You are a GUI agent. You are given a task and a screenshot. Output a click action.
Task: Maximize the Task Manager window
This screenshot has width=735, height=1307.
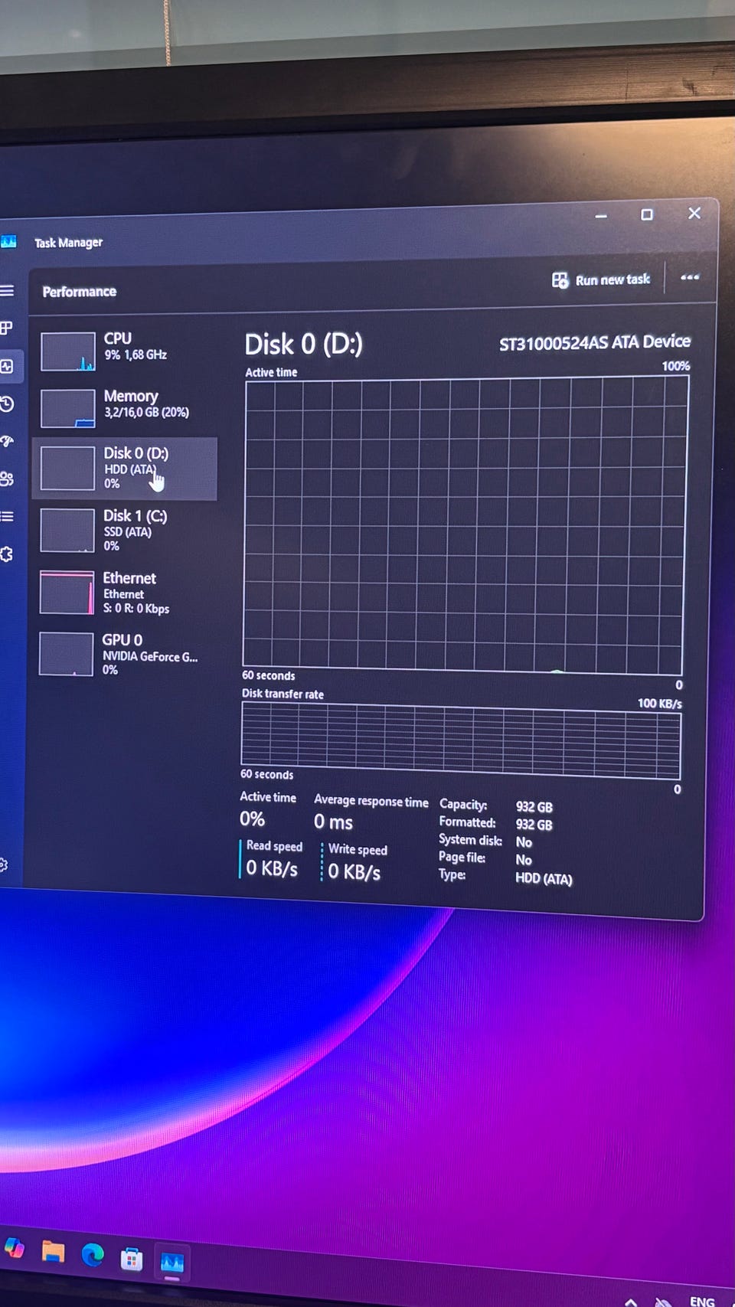(647, 214)
